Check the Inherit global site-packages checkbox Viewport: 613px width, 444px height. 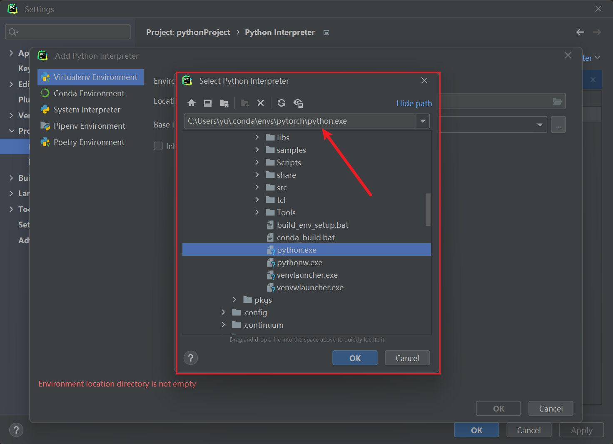(158, 146)
